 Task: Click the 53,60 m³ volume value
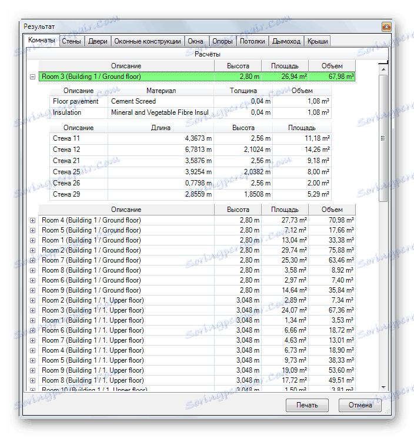click(x=341, y=370)
